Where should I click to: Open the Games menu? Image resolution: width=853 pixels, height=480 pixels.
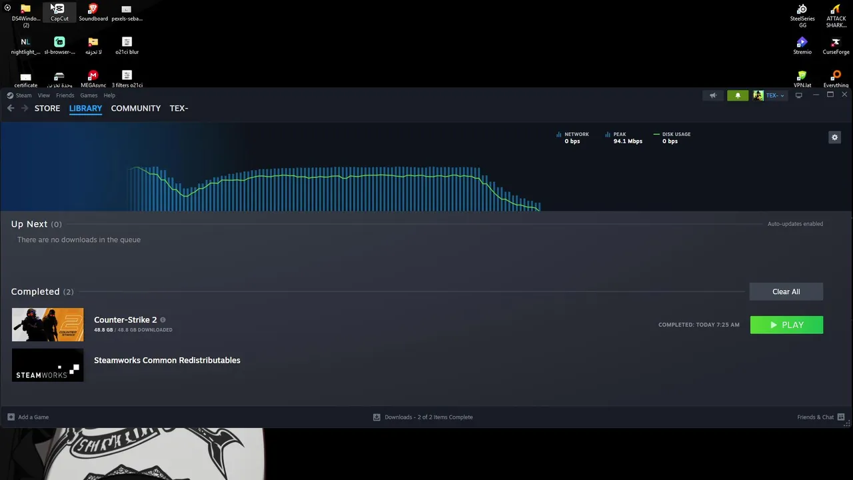[89, 95]
